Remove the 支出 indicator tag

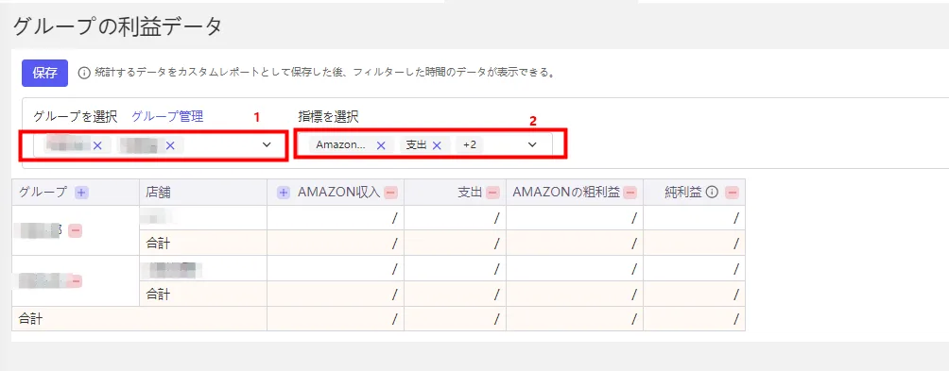click(x=437, y=145)
